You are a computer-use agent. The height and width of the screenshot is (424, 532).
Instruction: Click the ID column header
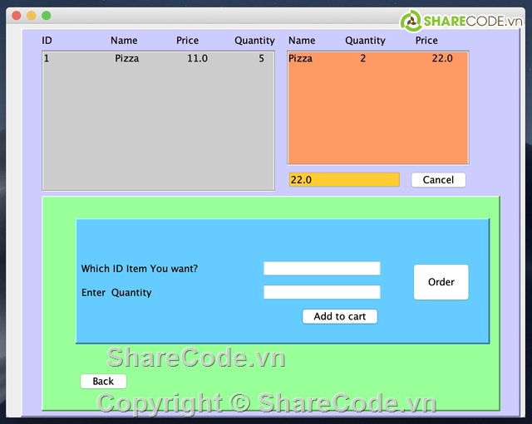pos(47,41)
